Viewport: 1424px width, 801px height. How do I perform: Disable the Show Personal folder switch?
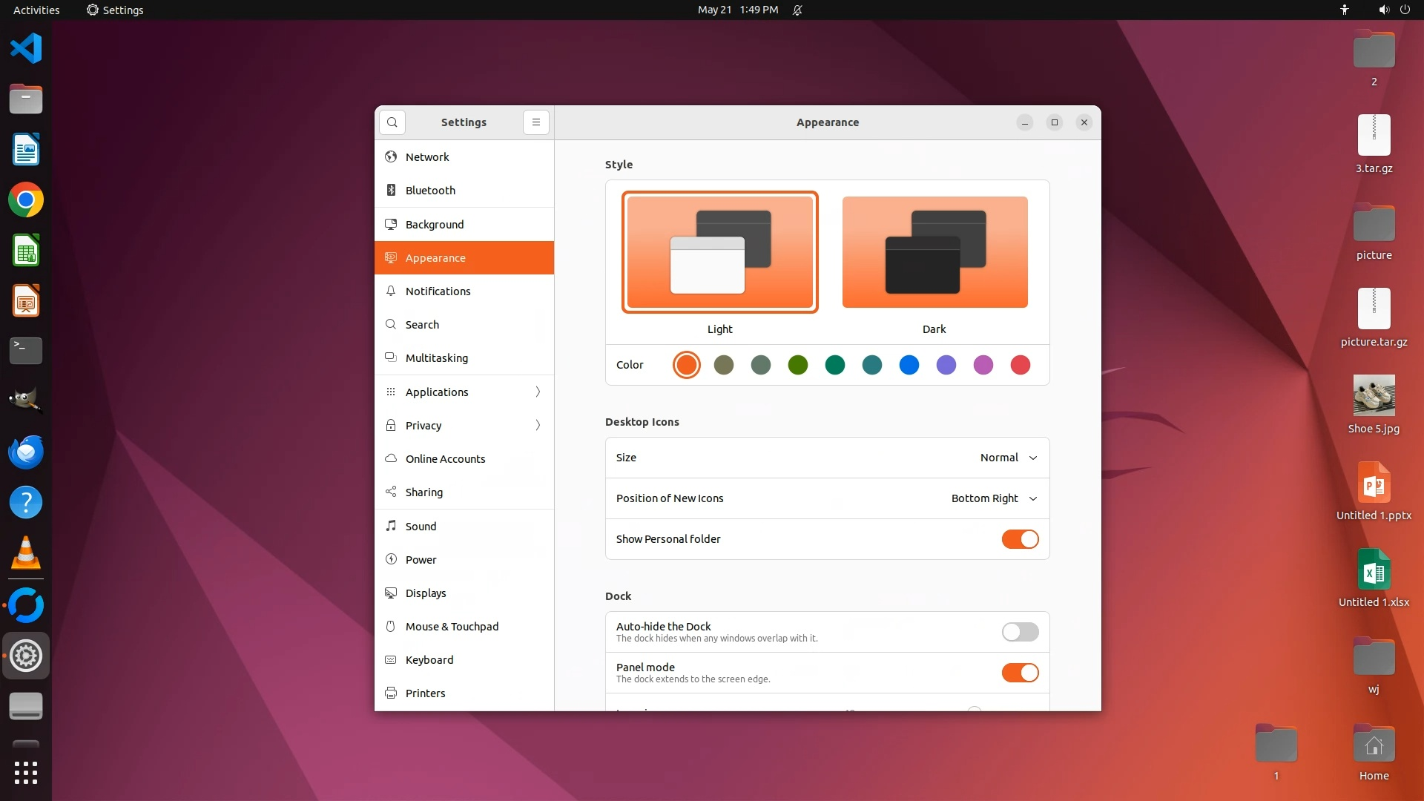pos(1020,539)
